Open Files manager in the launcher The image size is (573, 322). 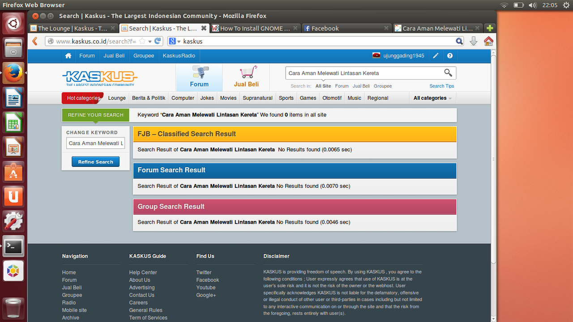coord(13,48)
